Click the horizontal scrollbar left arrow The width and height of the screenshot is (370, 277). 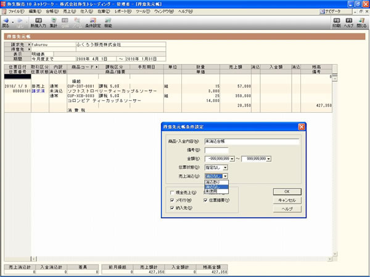click(x=34, y=259)
